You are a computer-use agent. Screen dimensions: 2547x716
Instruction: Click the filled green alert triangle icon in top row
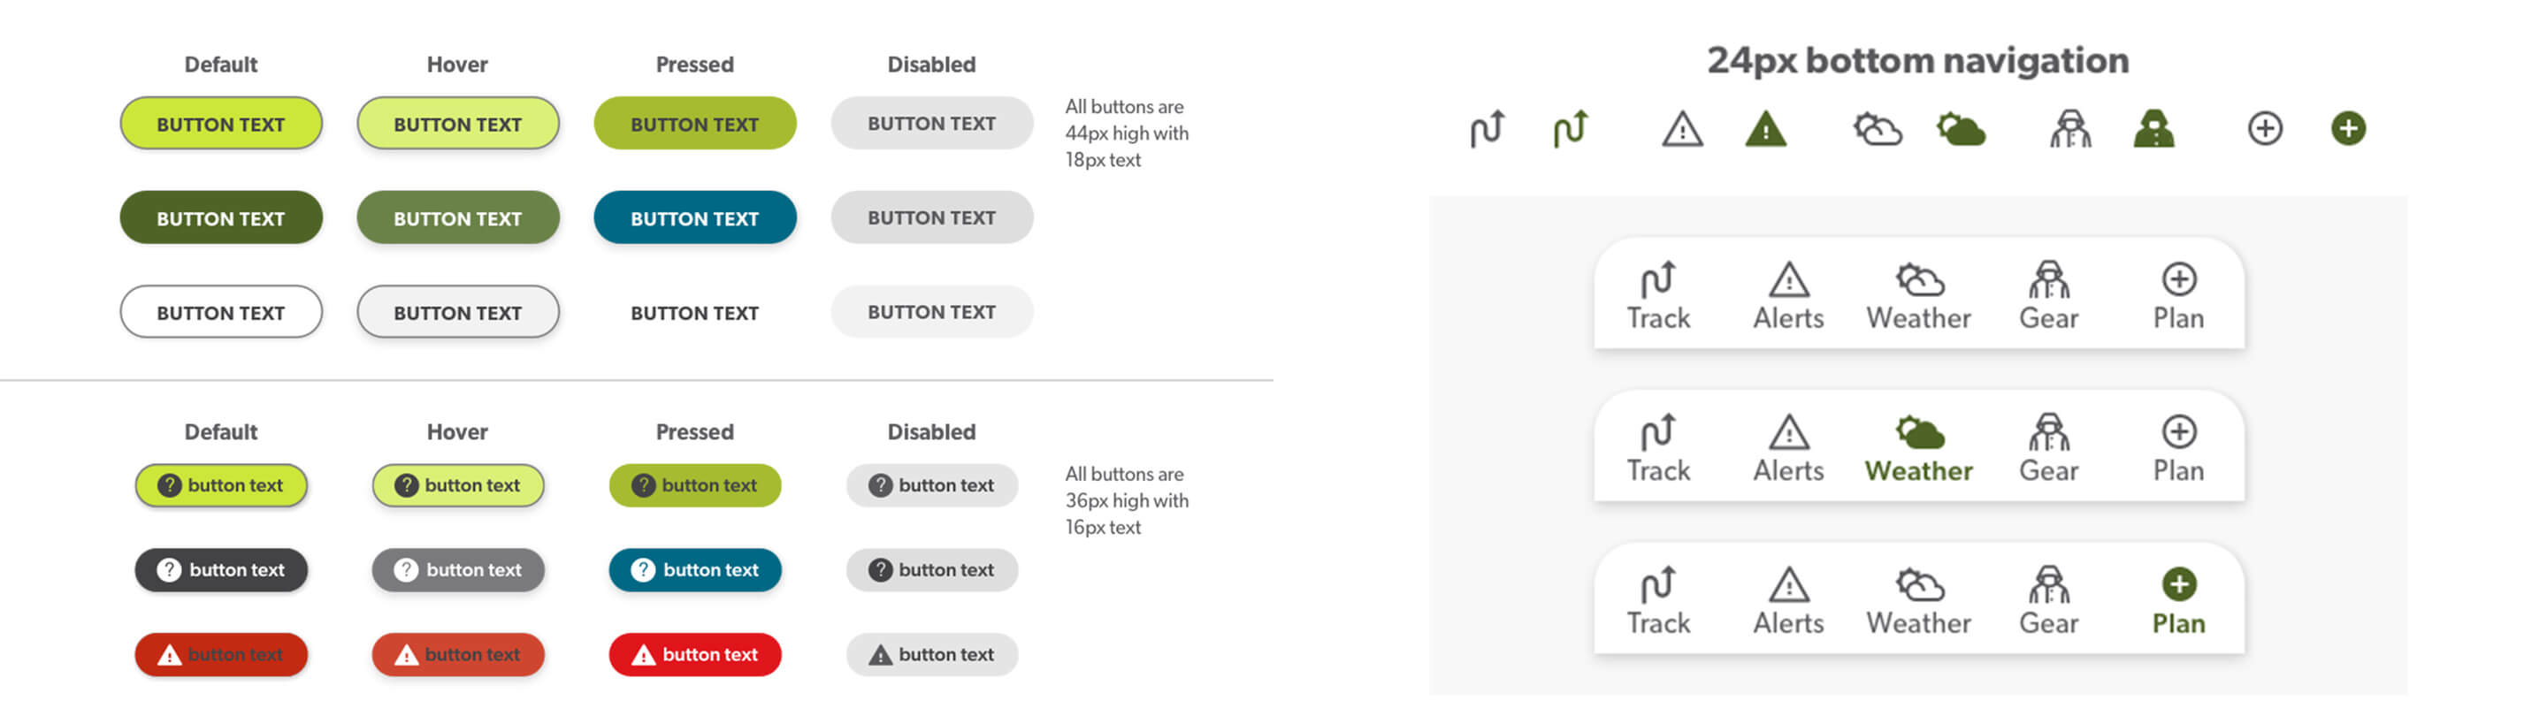[1765, 128]
